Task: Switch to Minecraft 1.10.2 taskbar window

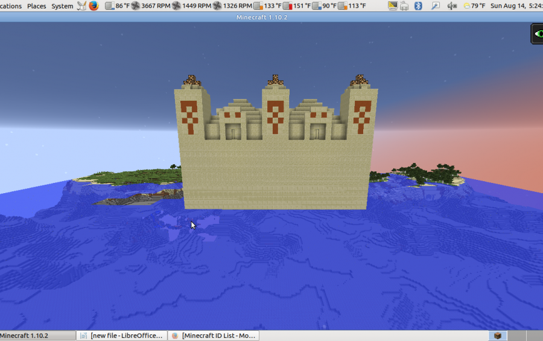Action: click(x=37, y=336)
